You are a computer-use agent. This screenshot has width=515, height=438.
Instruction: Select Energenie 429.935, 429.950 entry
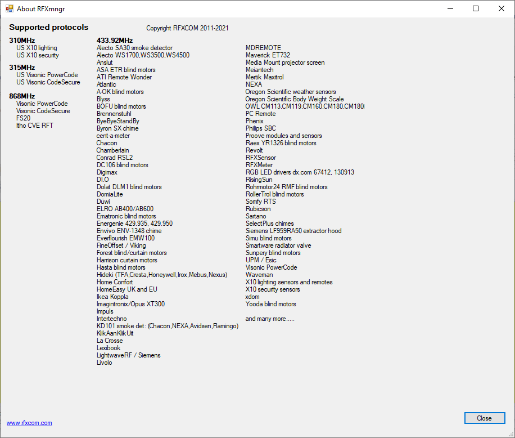pyautogui.click(x=135, y=224)
